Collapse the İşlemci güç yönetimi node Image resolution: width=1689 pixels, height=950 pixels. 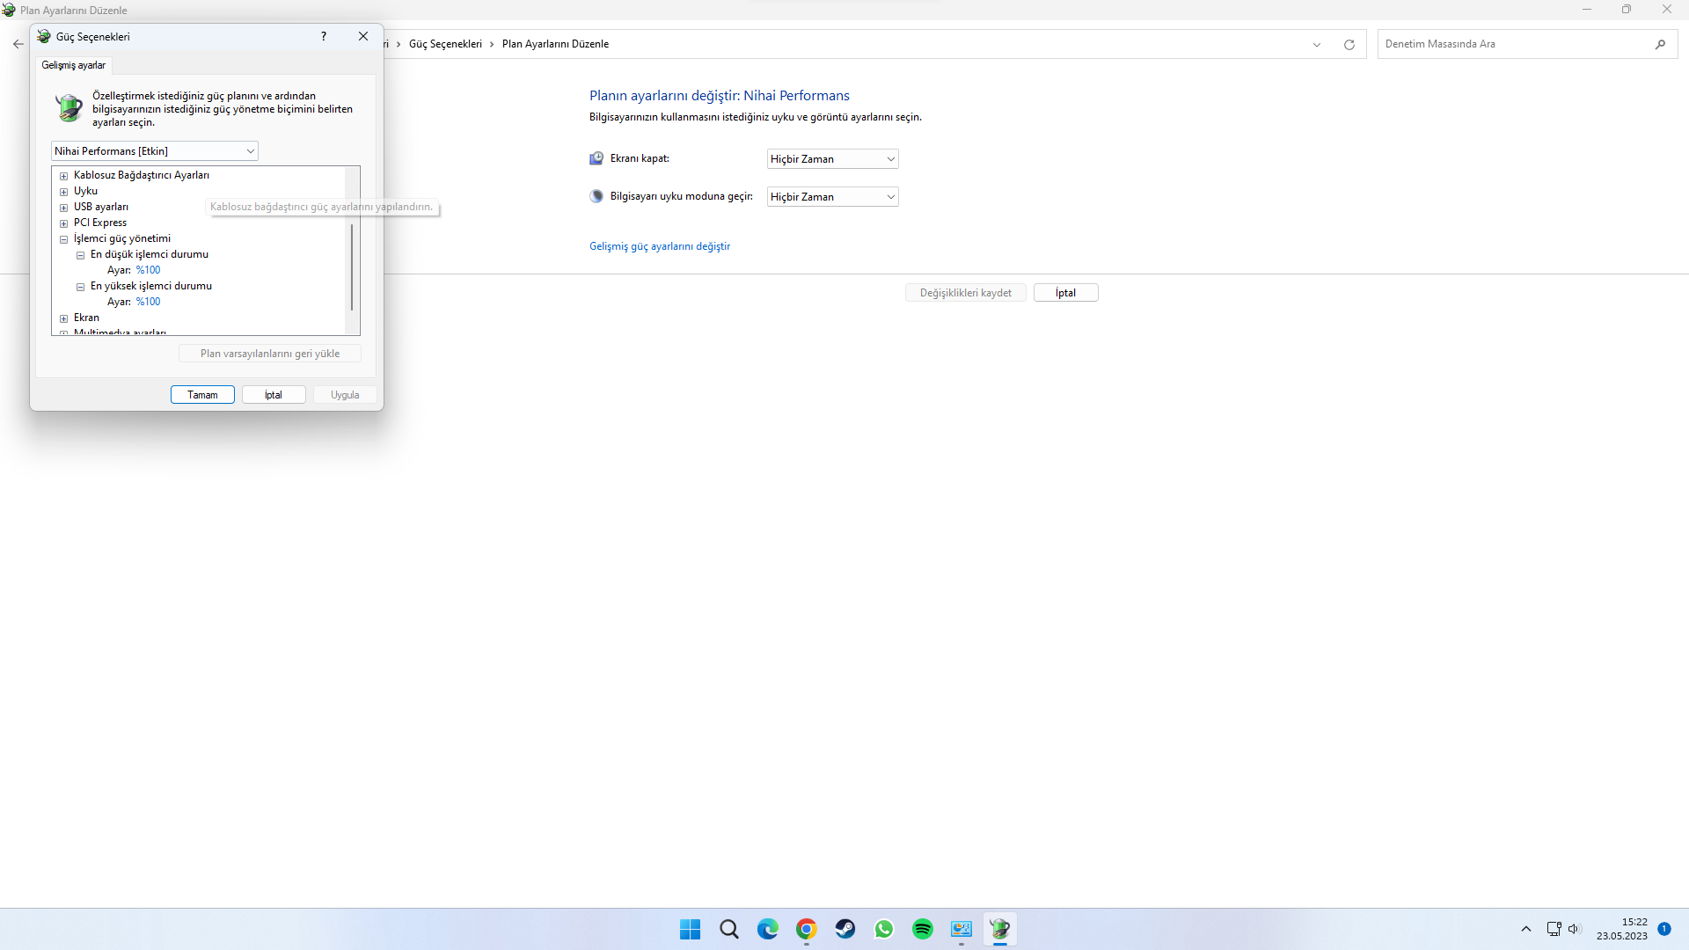[x=63, y=239]
